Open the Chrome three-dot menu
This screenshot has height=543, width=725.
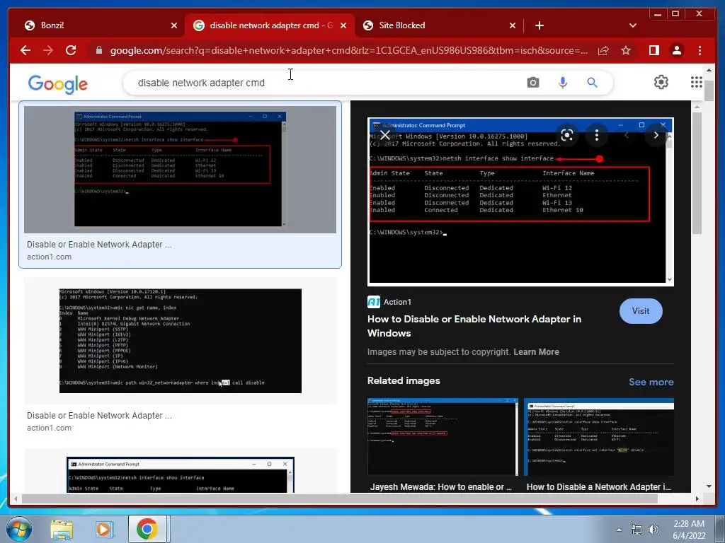[x=700, y=50]
